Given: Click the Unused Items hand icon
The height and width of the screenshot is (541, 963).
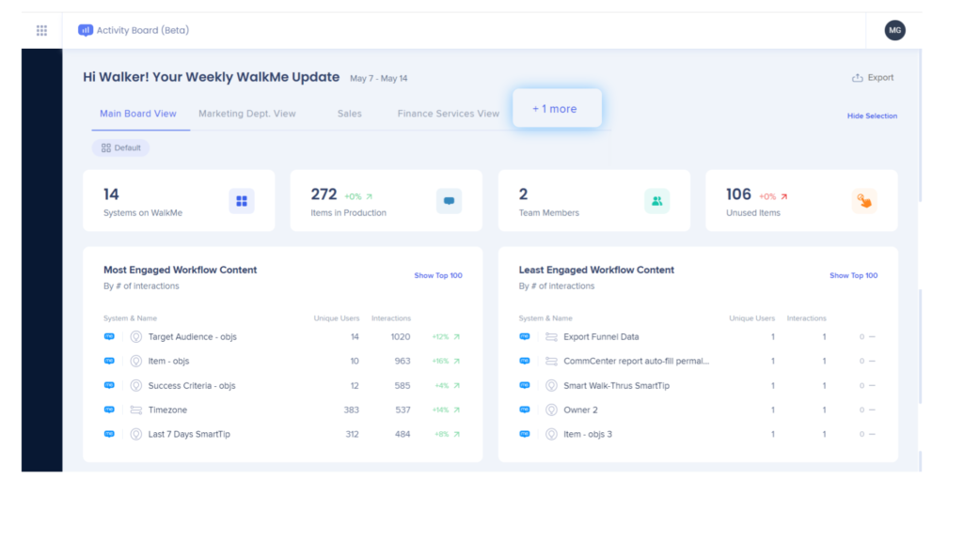Looking at the screenshot, I should click(x=864, y=201).
